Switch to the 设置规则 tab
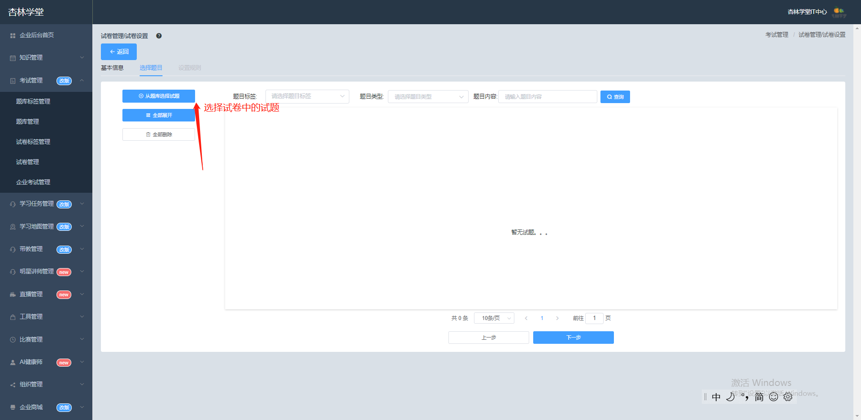Screen dimensions: 861x420 tap(190, 68)
